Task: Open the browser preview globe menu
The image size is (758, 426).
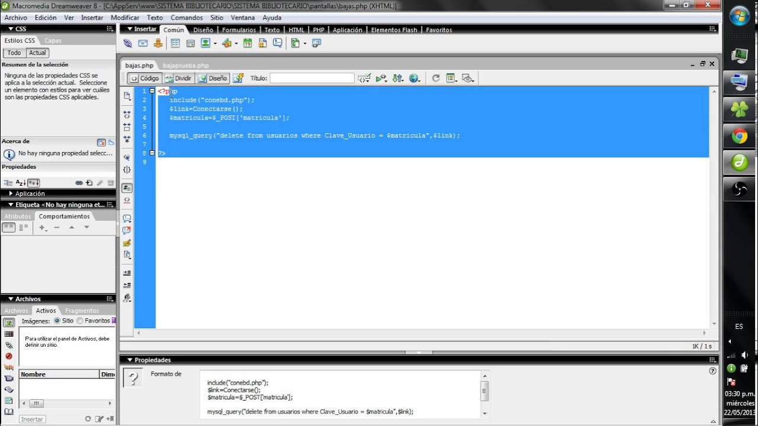Action: 415,78
